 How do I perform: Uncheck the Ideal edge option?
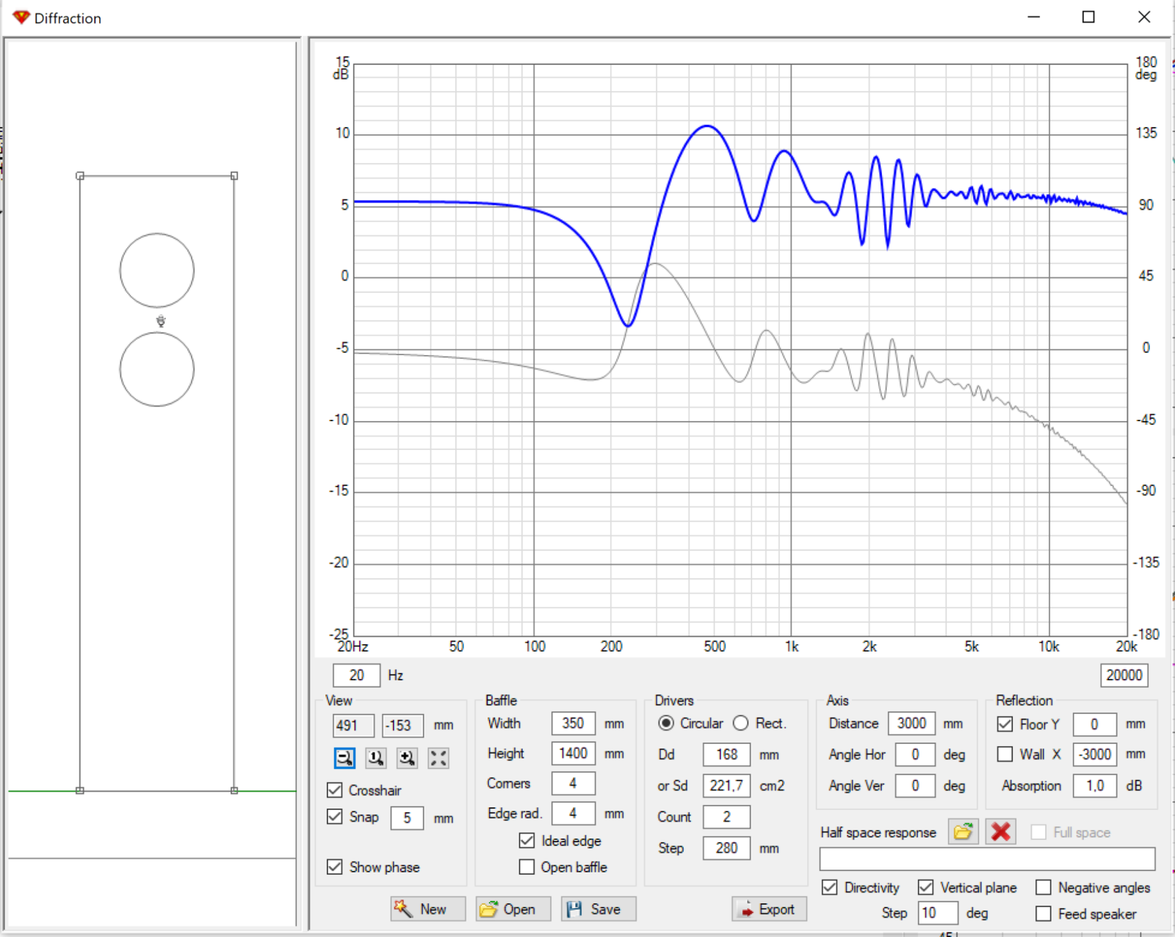tap(527, 840)
